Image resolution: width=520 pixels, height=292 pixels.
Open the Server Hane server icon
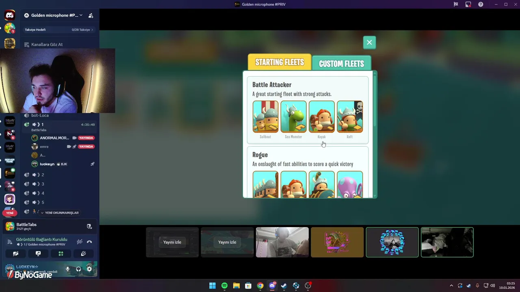(x=10, y=160)
